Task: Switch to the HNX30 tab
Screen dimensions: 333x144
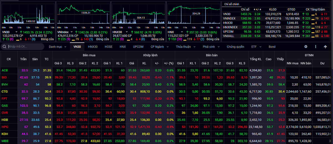Action: (x=93, y=47)
